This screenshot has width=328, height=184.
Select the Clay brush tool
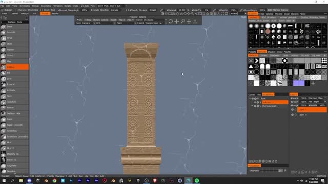pyautogui.click(x=14, y=61)
